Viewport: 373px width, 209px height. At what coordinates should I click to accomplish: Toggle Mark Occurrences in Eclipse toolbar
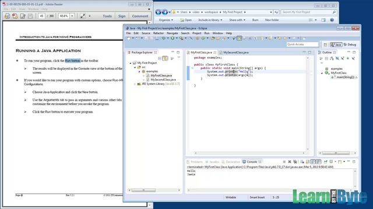(240, 38)
